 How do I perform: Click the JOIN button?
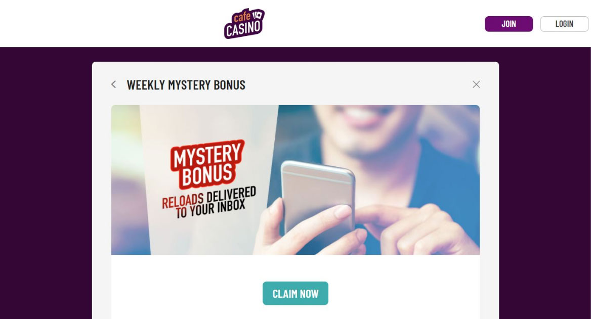tap(509, 24)
